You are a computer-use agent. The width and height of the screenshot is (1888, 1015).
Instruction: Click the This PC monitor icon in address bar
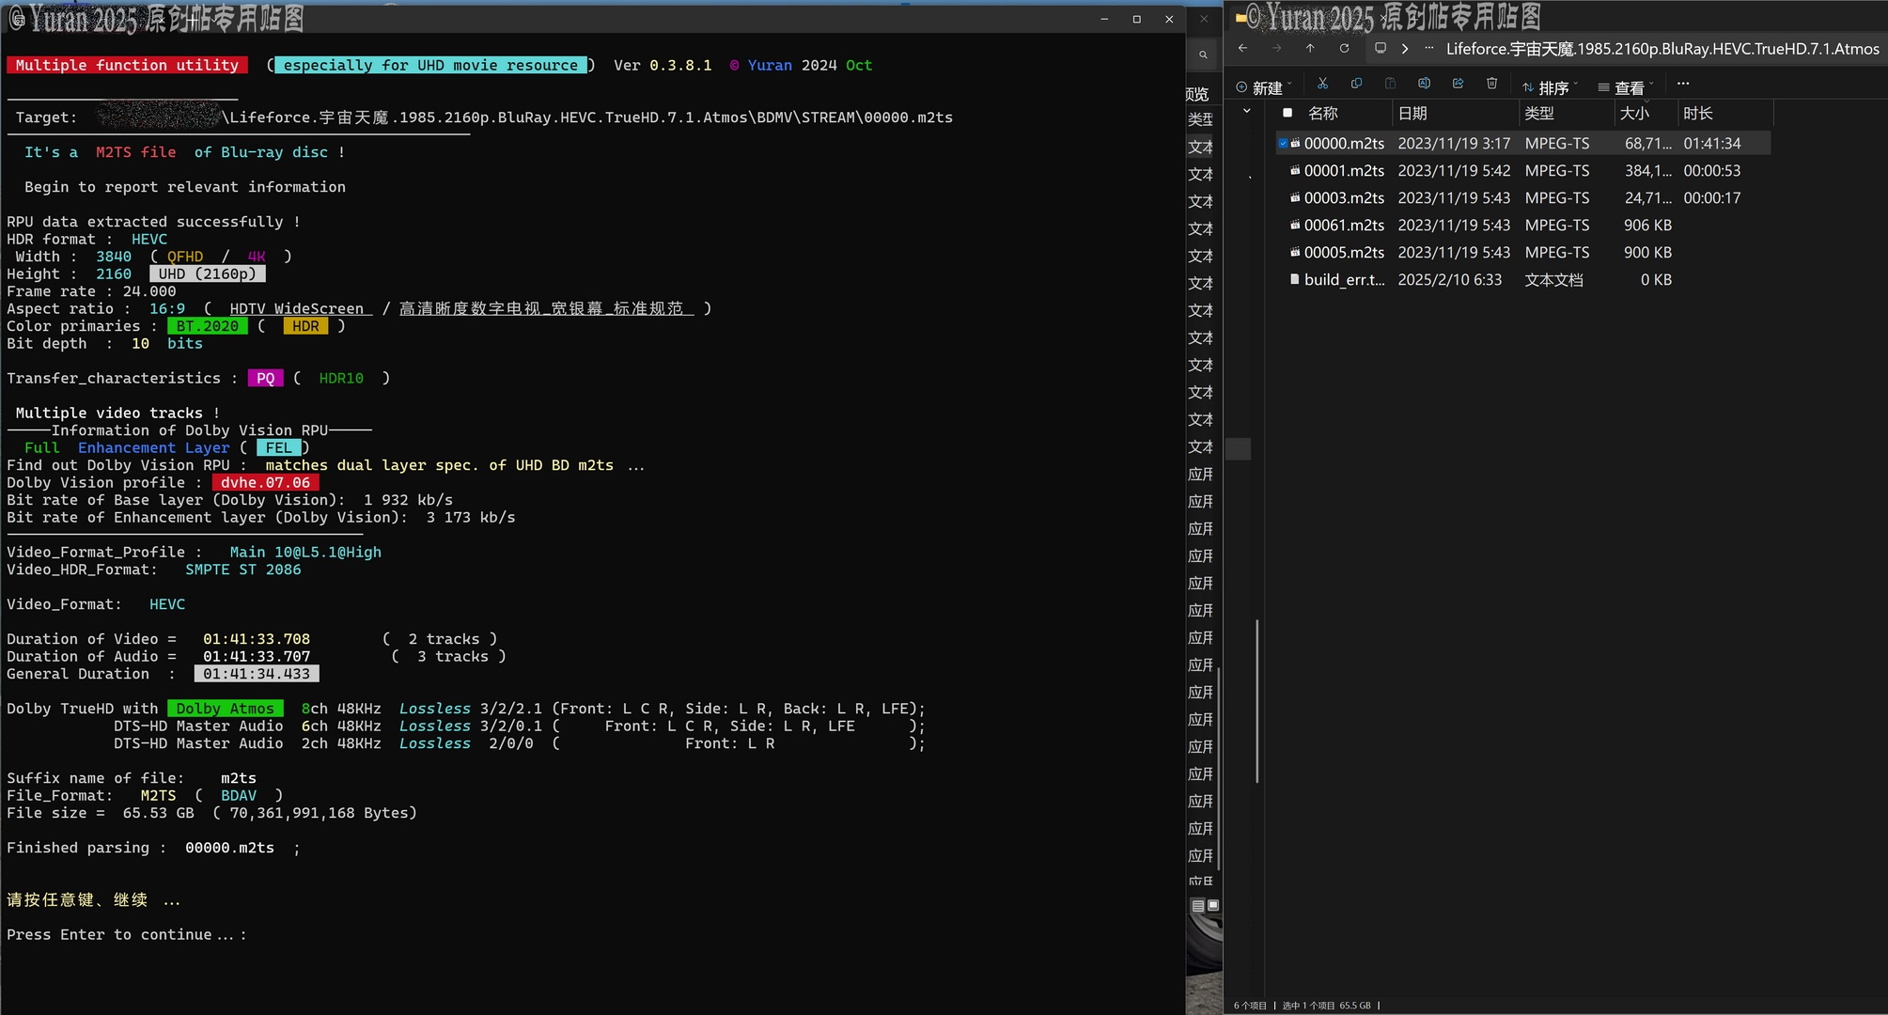click(1380, 48)
